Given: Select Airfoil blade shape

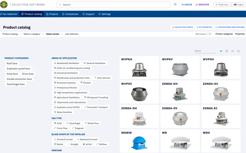Looking at the screenshot, I should pos(87,144).
